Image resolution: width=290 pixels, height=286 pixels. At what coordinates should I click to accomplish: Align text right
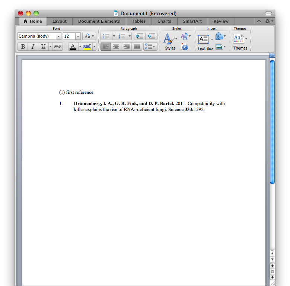pos(127,47)
